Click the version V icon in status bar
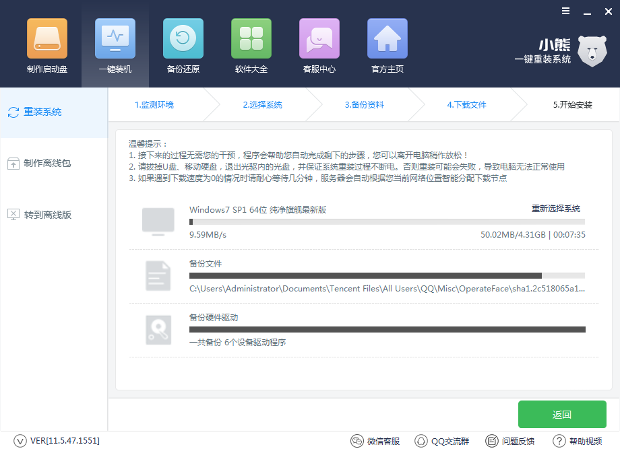The height and width of the screenshot is (451, 620). click(x=20, y=441)
